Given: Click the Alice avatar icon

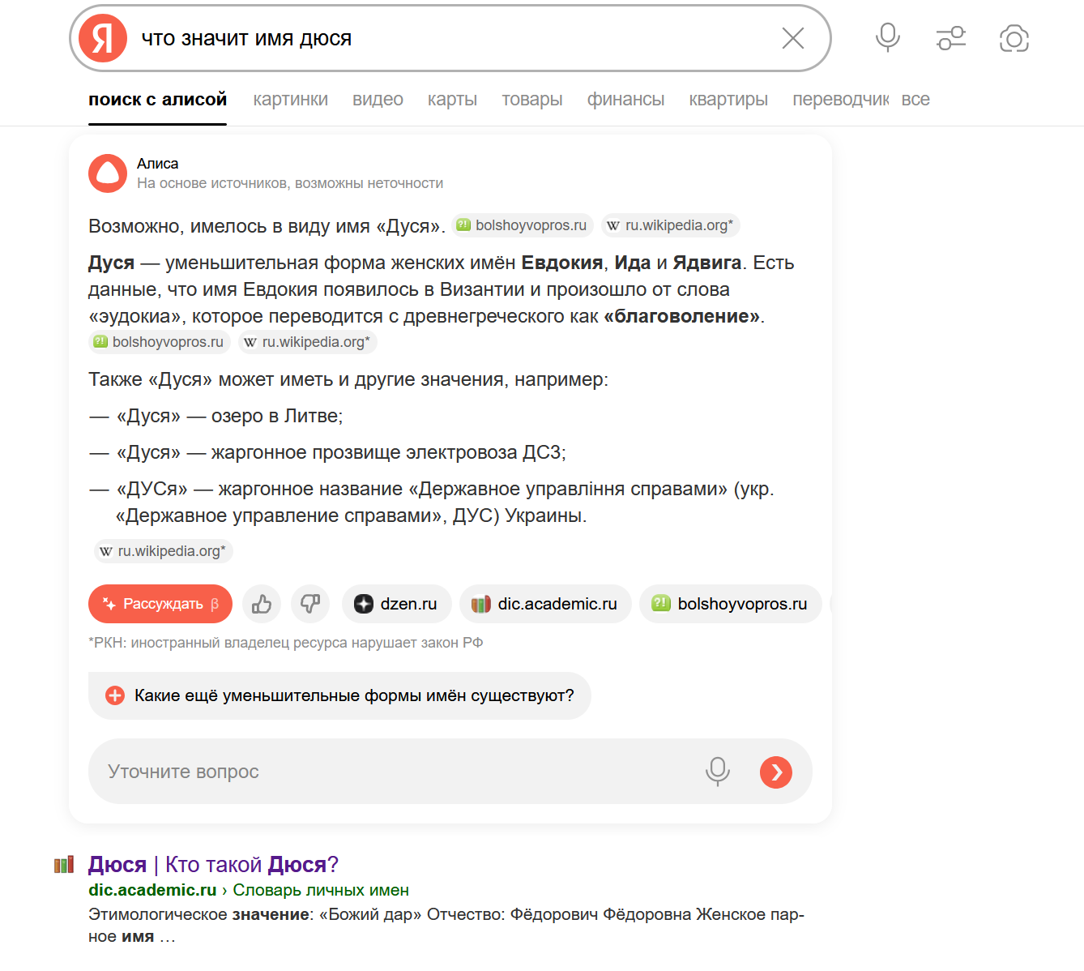Looking at the screenshot, I should (108, 173).
